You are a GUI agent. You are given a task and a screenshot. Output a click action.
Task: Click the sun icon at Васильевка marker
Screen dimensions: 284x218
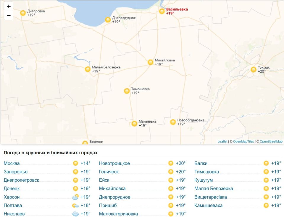162,12
